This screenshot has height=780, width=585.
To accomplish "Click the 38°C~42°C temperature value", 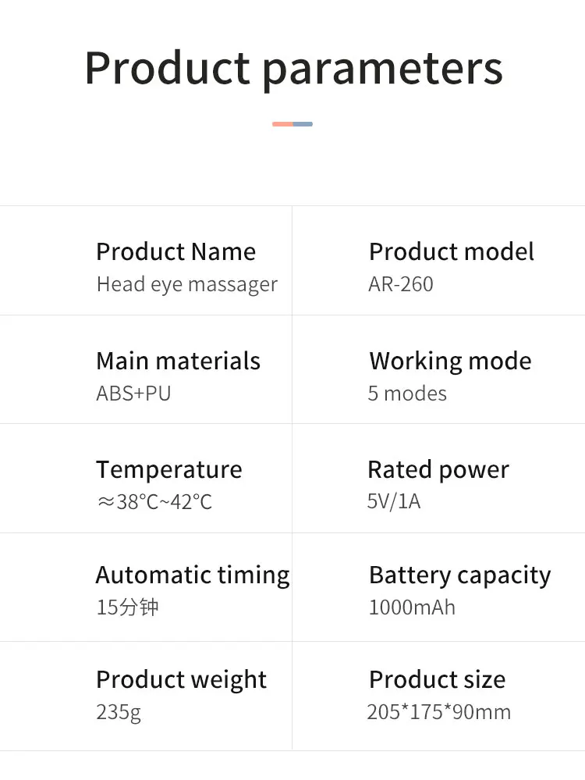I will point(154,502).
